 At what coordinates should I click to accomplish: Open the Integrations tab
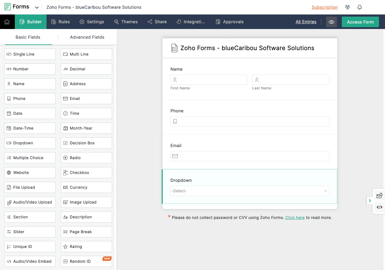(191, 22)
